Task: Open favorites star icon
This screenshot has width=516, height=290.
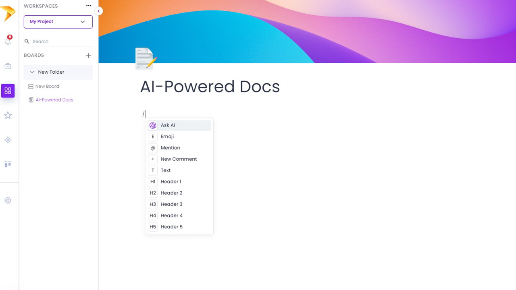Action: tap(8, 116)
